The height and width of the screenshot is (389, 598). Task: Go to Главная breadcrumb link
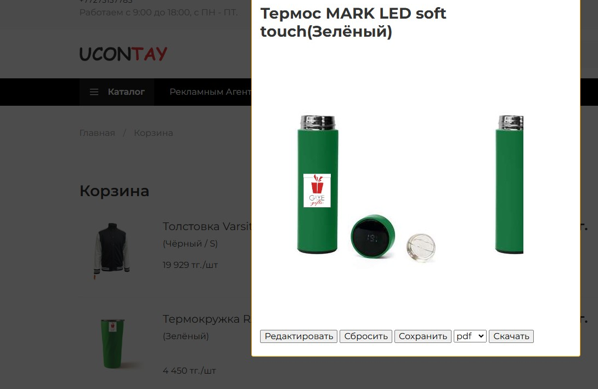[x=97, y=133]
